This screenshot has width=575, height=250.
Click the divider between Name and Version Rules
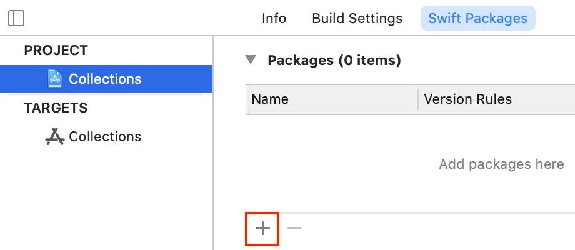pyautogui.click(x=418, y=99)
